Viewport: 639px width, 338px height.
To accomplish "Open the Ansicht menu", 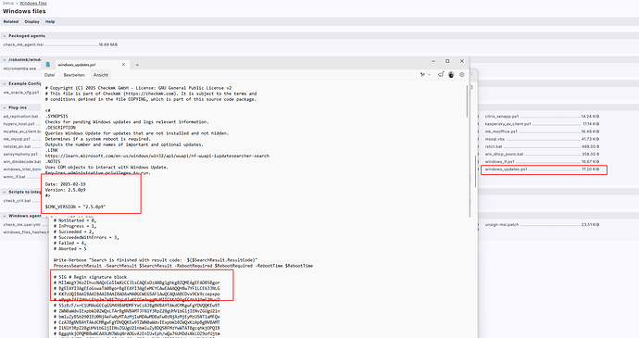I will pos(101,75).
